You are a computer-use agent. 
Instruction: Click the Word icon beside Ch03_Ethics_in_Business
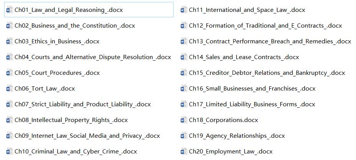(10, 41)
